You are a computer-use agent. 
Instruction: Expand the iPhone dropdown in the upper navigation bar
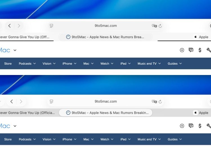[69, 64]
